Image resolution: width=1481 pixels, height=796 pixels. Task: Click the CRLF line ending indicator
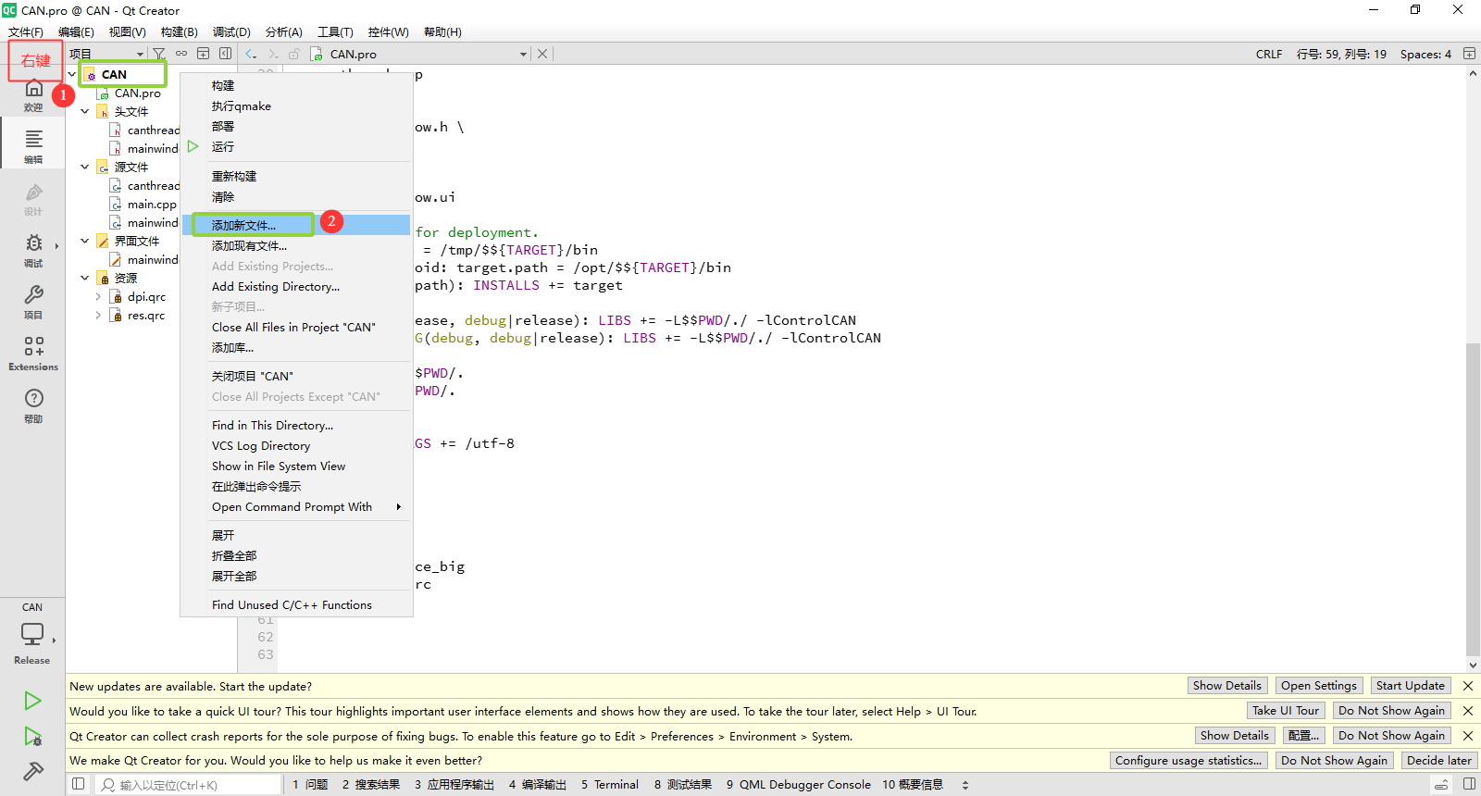coord(1269,54)
